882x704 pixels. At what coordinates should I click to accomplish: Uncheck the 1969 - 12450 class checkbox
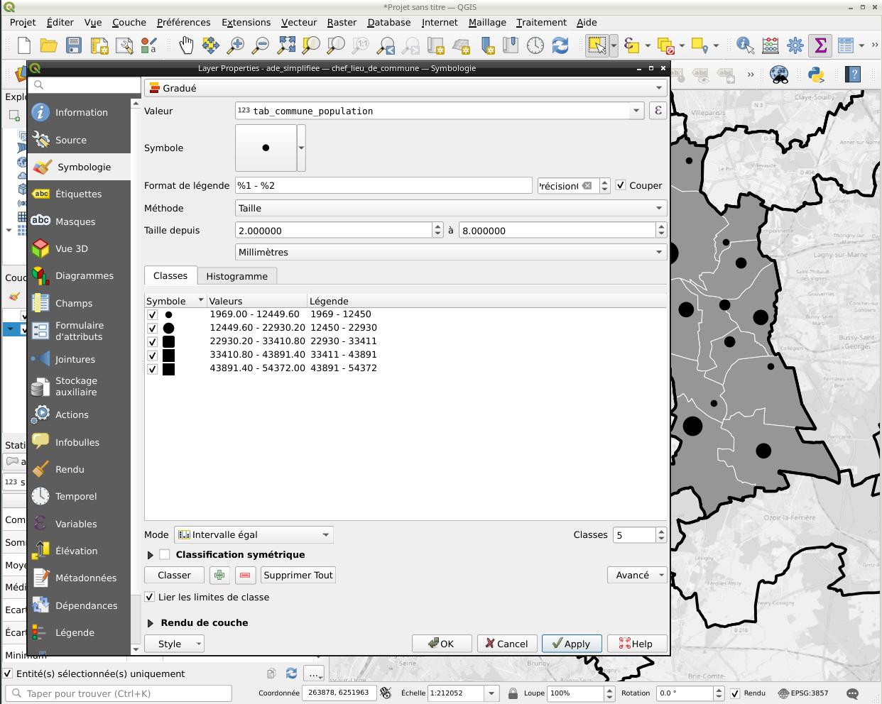coord(152,314)
